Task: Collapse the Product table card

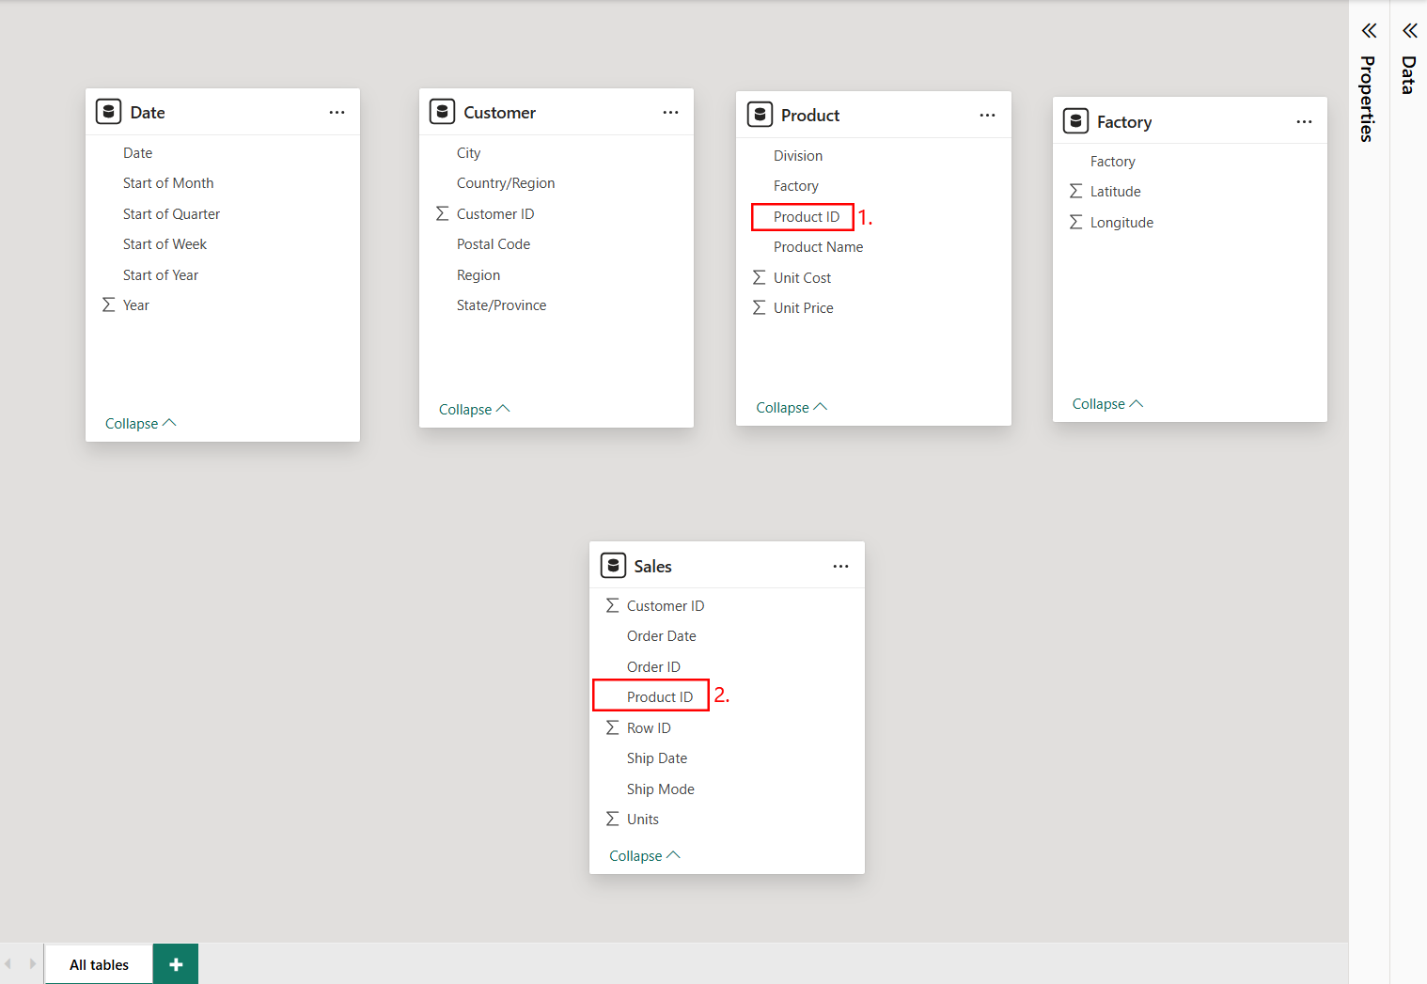Action: click(x=792, y=408)
